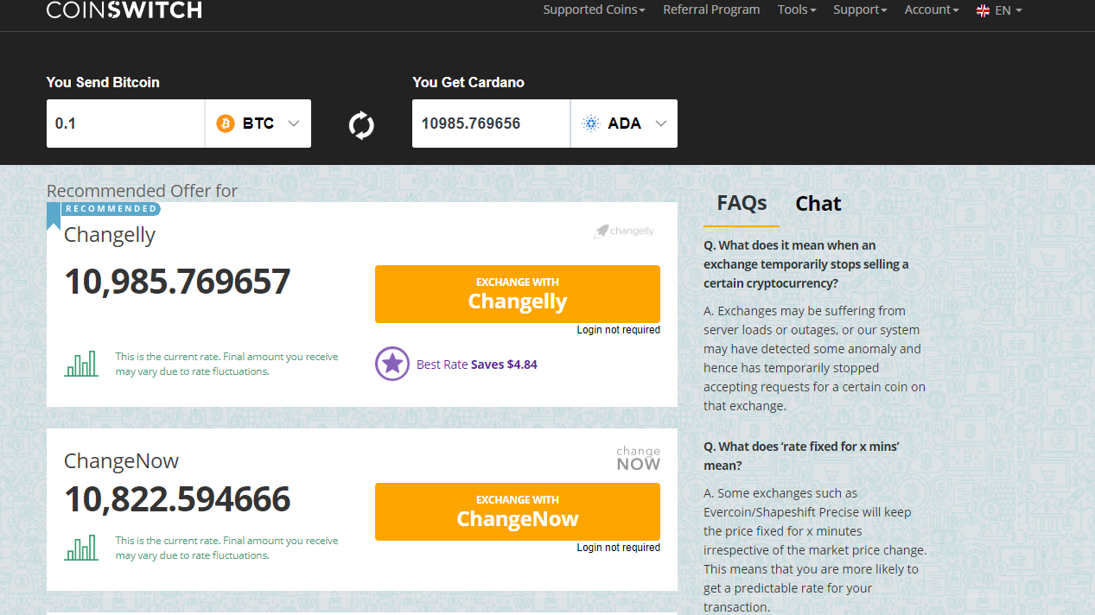The width and height of the screenshot is (1095, 615).
Task: Click the orange Bitcoin coin icon
Action: click(226, 124)
